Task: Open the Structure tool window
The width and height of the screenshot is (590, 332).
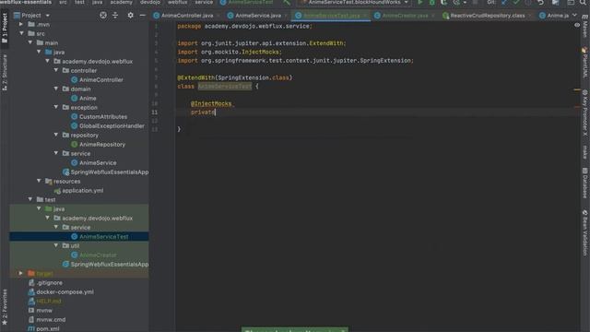Action: click(x=5, y=72)
